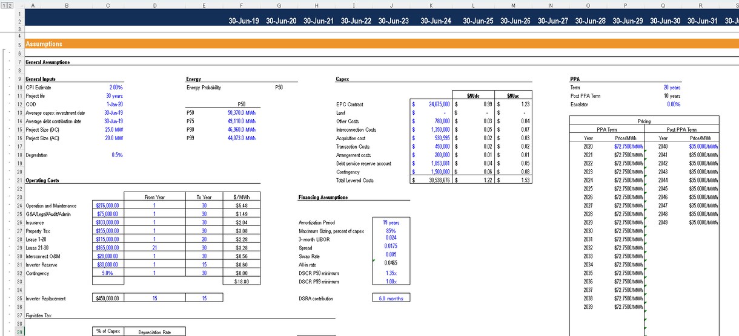Select Insurance cost $103,000.00
739x336 pixels.
[108, 223]
